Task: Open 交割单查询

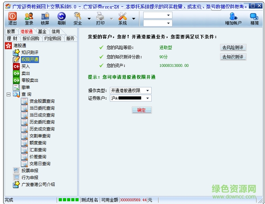Action: 40,136
